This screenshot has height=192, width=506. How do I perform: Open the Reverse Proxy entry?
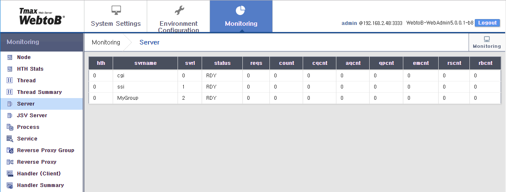click(x=42, y=162)
